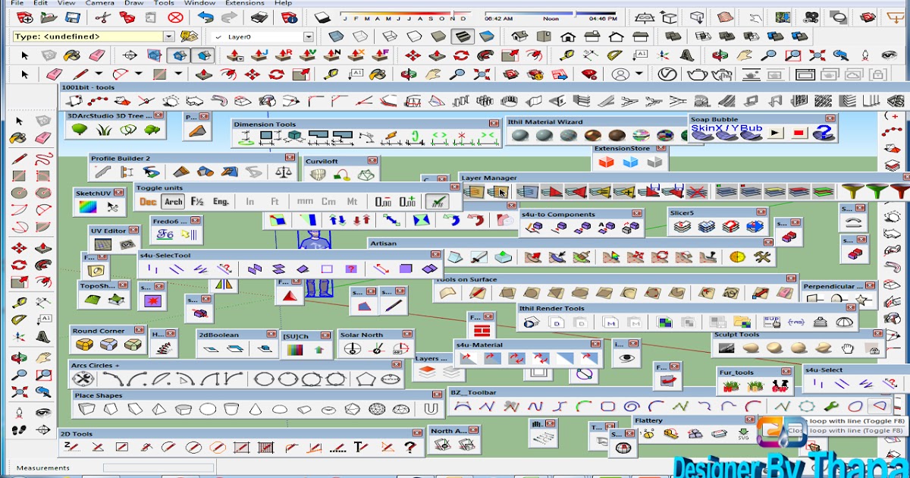Screen dimensions: 910x478
Task: Click Mt units button in Toggle units
Action: pyautogui.click(x=353, y=202)
